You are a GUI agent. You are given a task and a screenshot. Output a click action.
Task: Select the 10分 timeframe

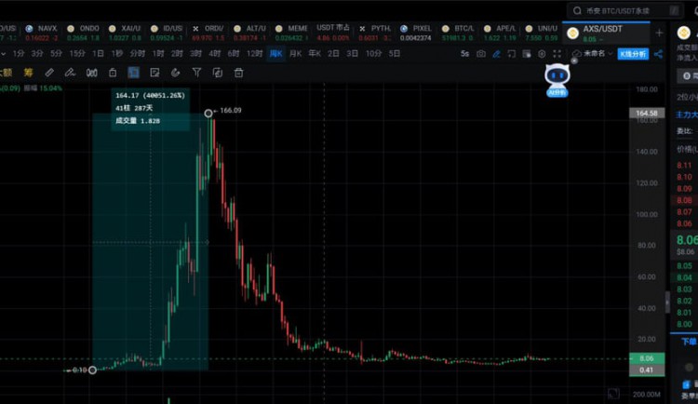[373, 53]
